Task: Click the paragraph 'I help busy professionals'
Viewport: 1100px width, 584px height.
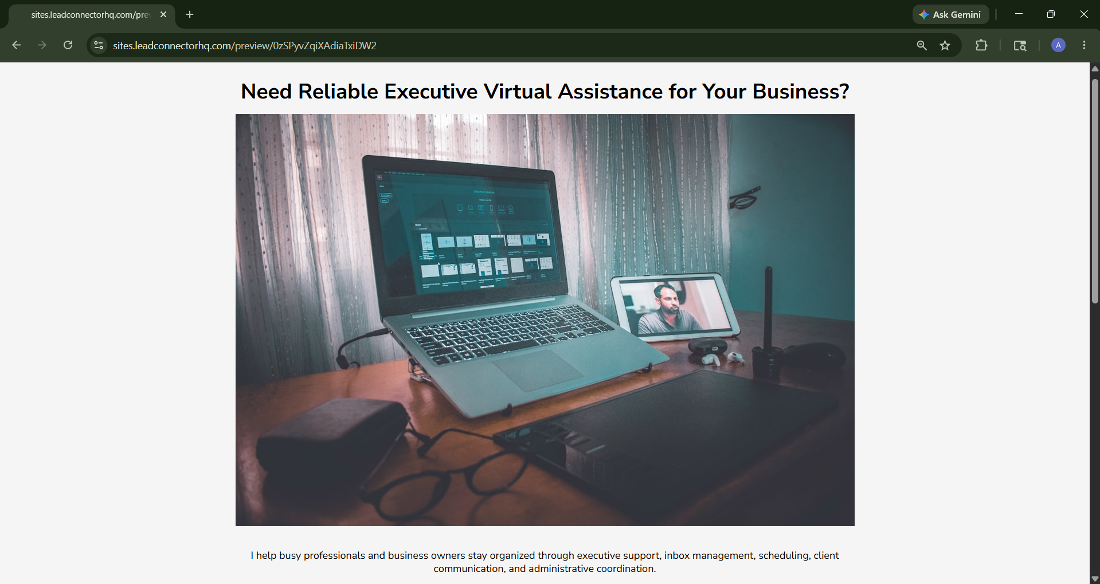Action: (545, 562)
